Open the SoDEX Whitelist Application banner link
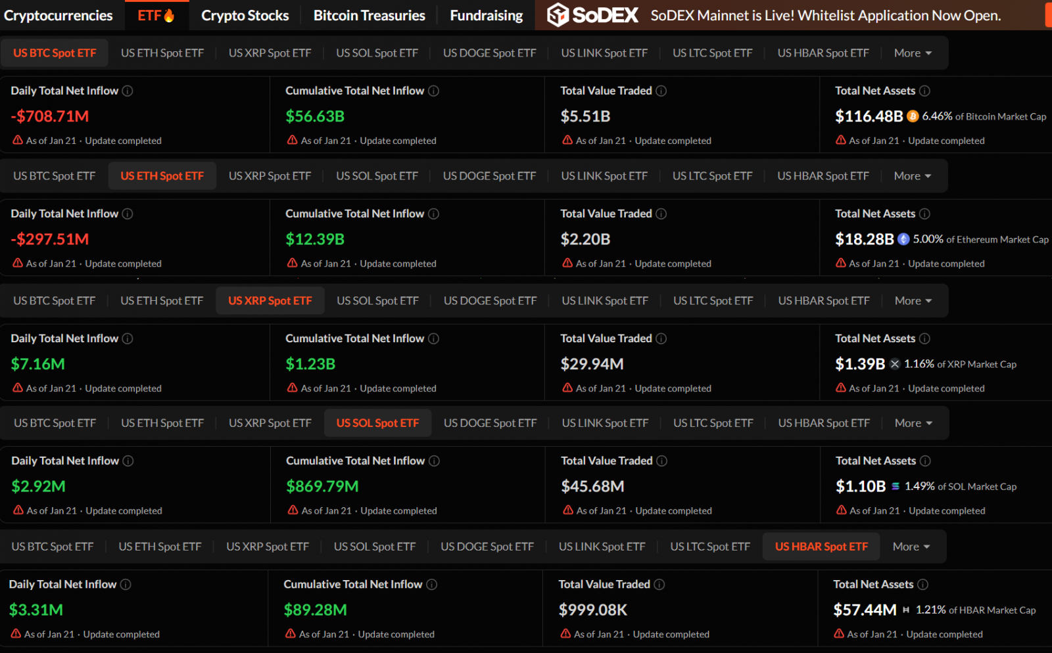This screenshot has width=1052, height=653. click(x=826, y=15)
